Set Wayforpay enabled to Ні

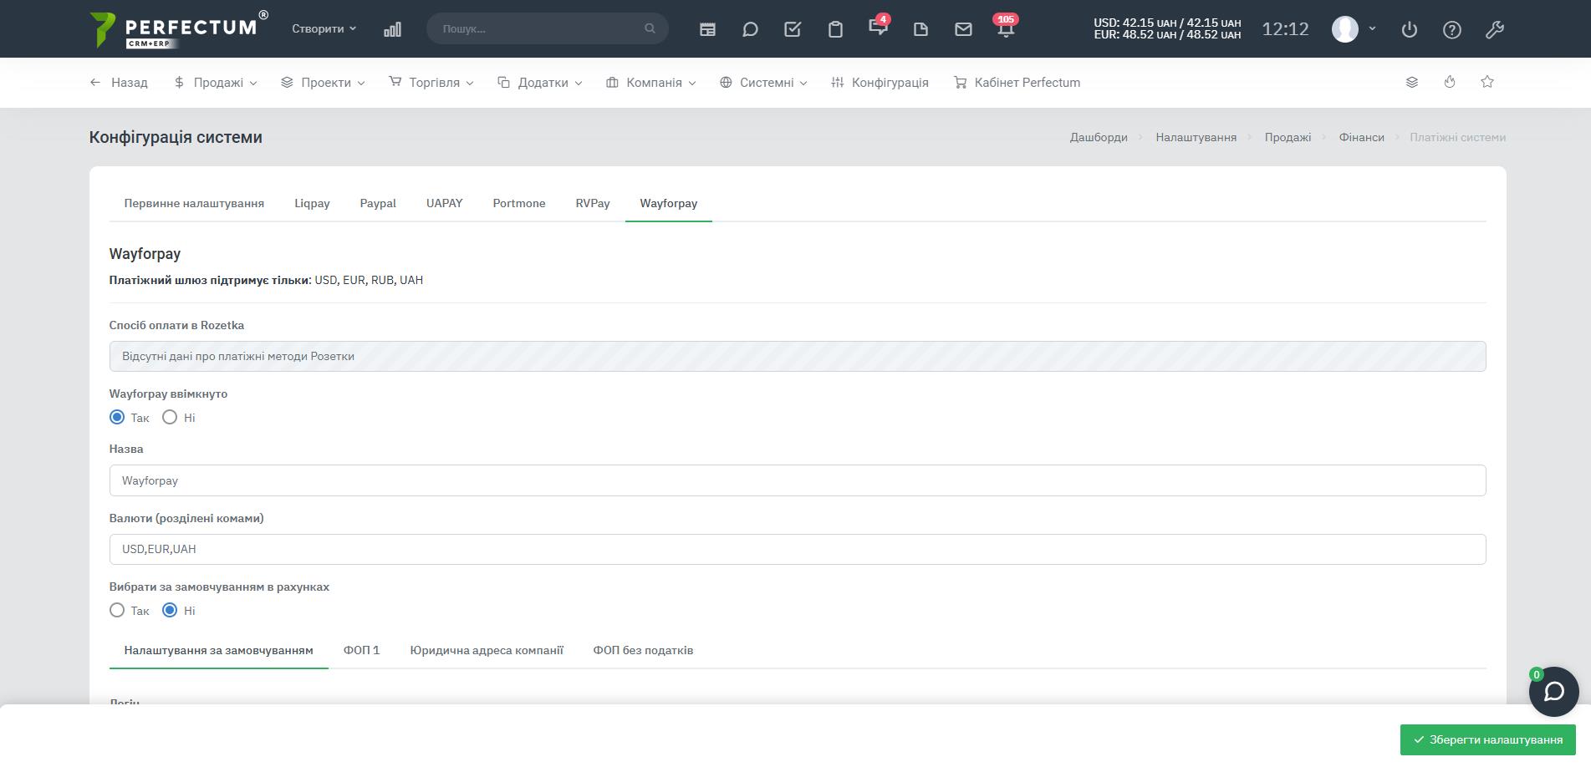(170, 417)
